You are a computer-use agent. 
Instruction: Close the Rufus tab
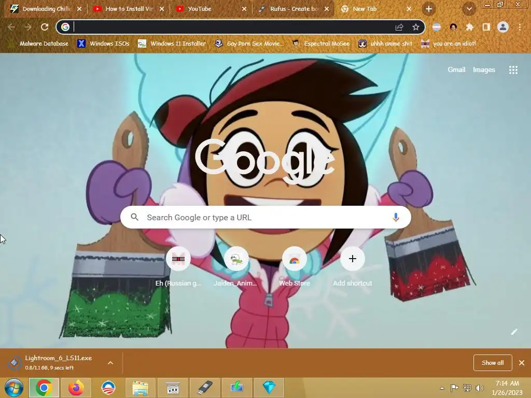(x=327, y=9)
